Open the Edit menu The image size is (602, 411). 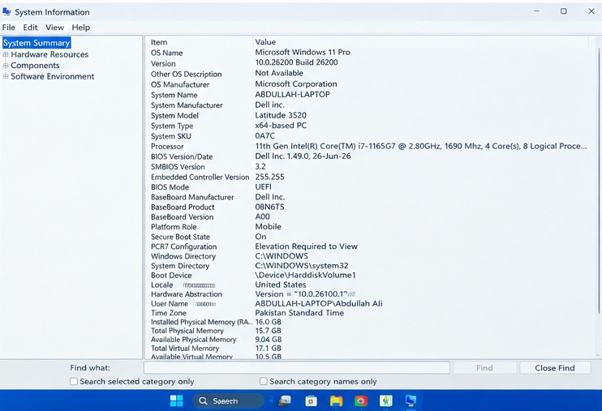(x=30, y=28)
